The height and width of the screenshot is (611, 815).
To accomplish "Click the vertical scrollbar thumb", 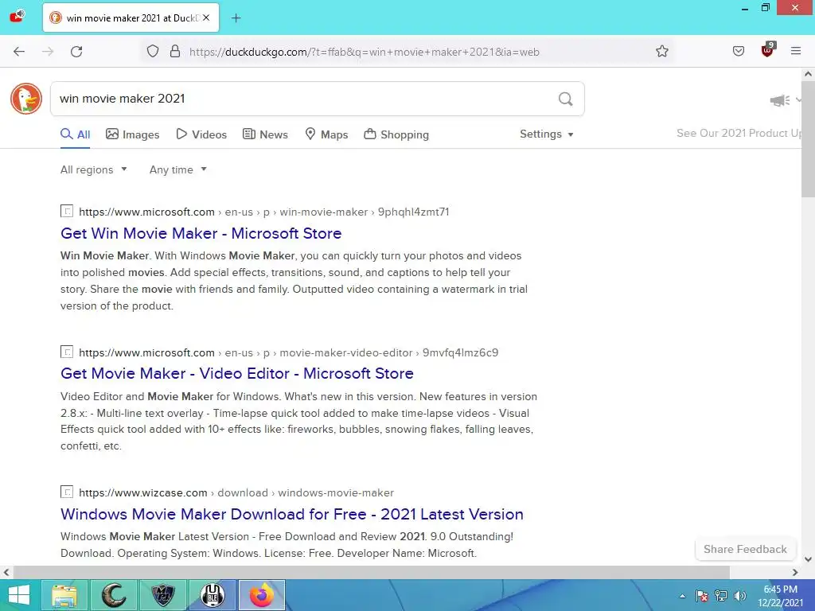I will 808,139.
